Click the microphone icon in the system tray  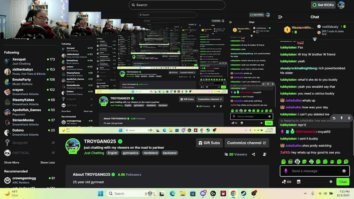313,193
